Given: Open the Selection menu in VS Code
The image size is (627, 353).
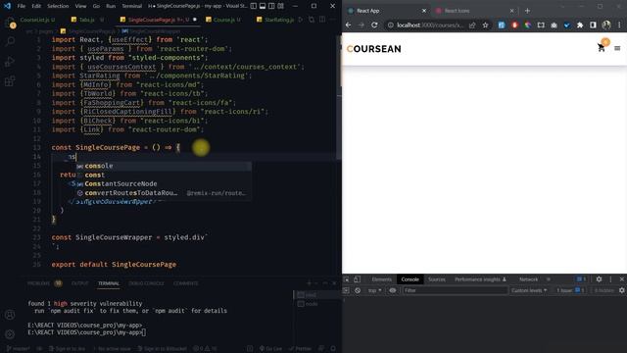Looking at the screenshot, I should [58, 6].
